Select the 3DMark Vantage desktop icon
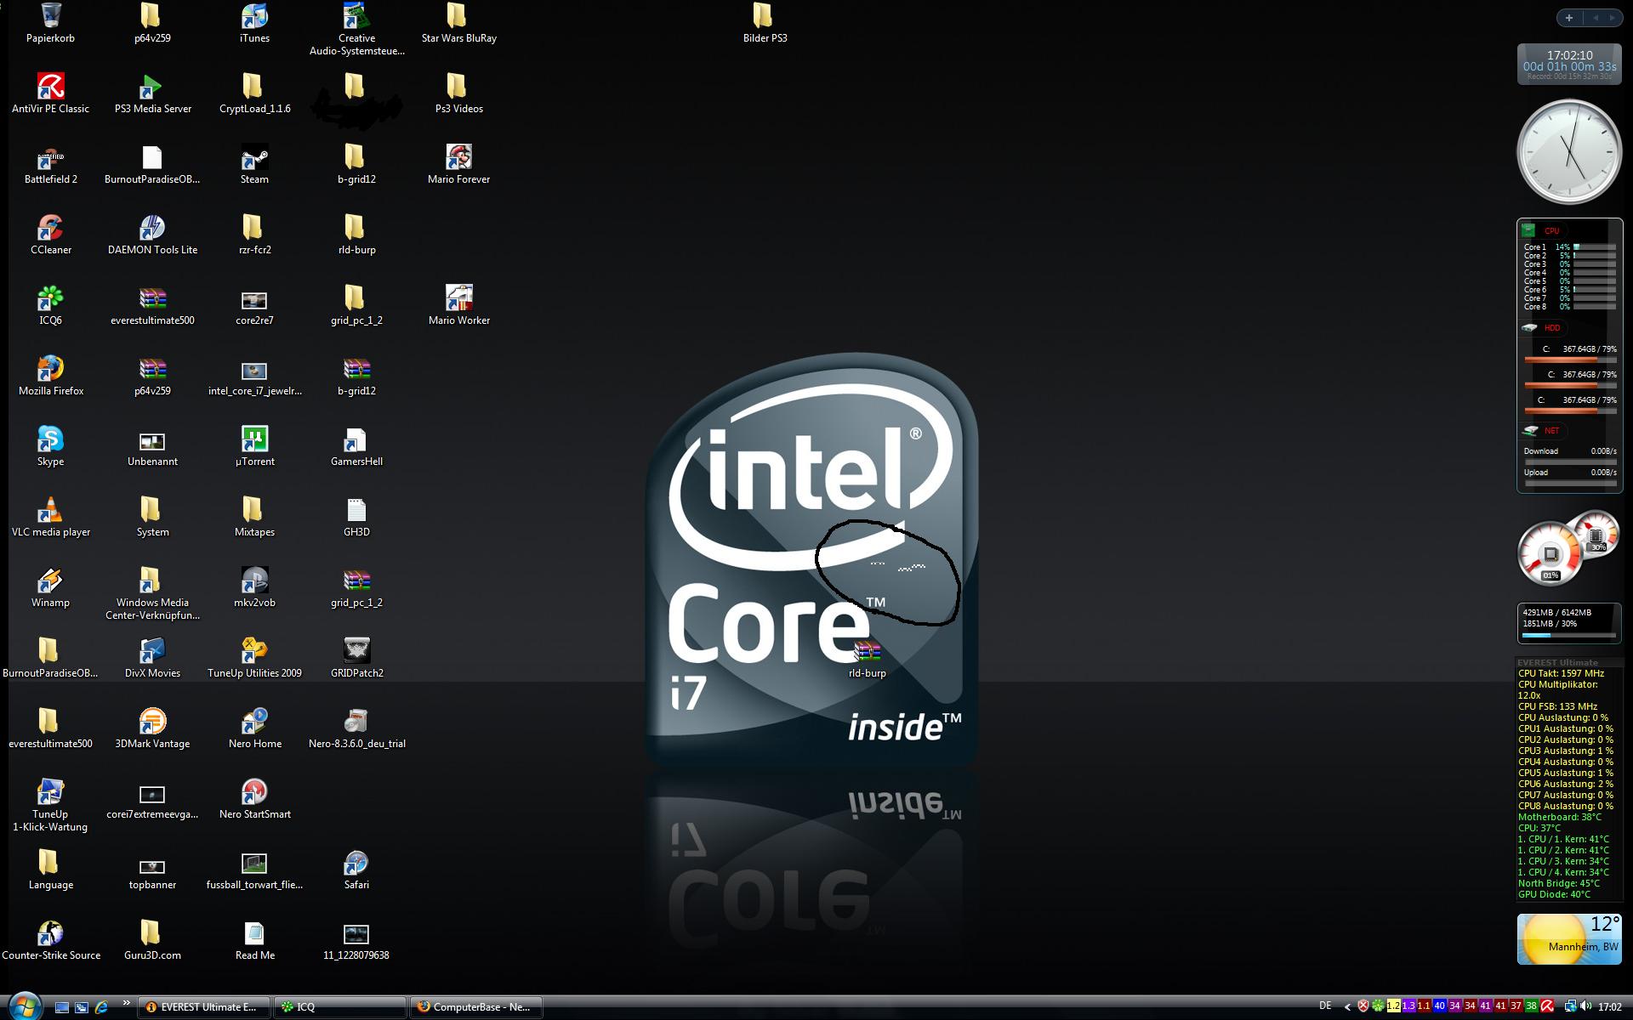The image size is (1633, 1020). 152,722
